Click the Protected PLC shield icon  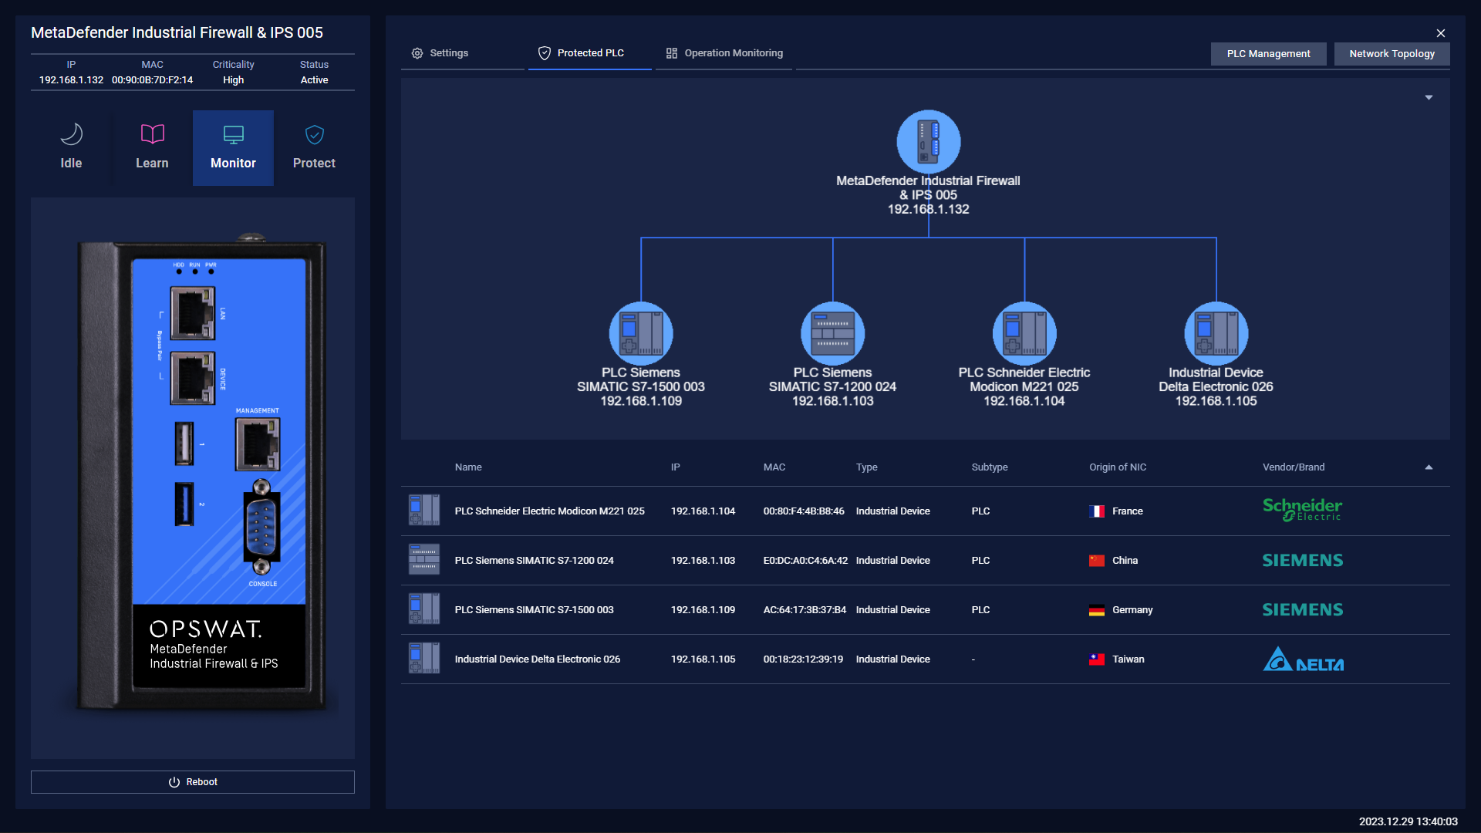[x=545, y=53]
